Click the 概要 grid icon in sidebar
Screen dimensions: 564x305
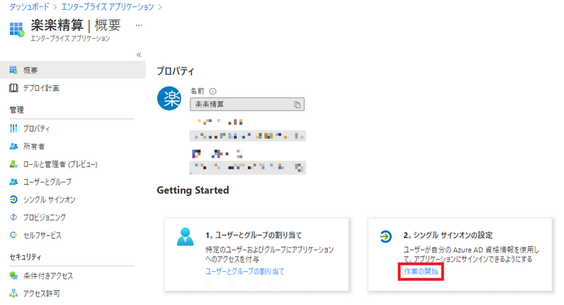[13, 70]
